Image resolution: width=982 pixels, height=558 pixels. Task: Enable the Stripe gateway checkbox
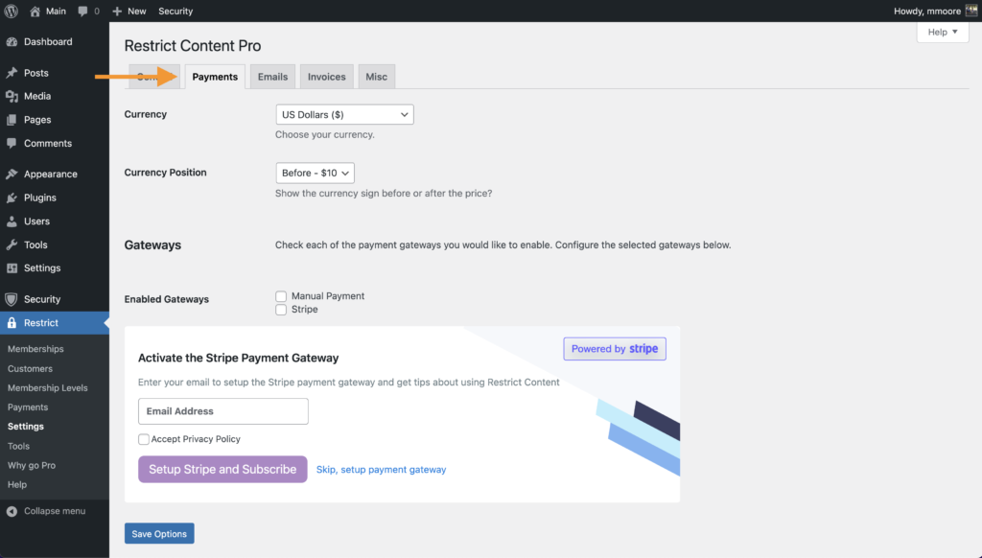(x=281, y=310)
